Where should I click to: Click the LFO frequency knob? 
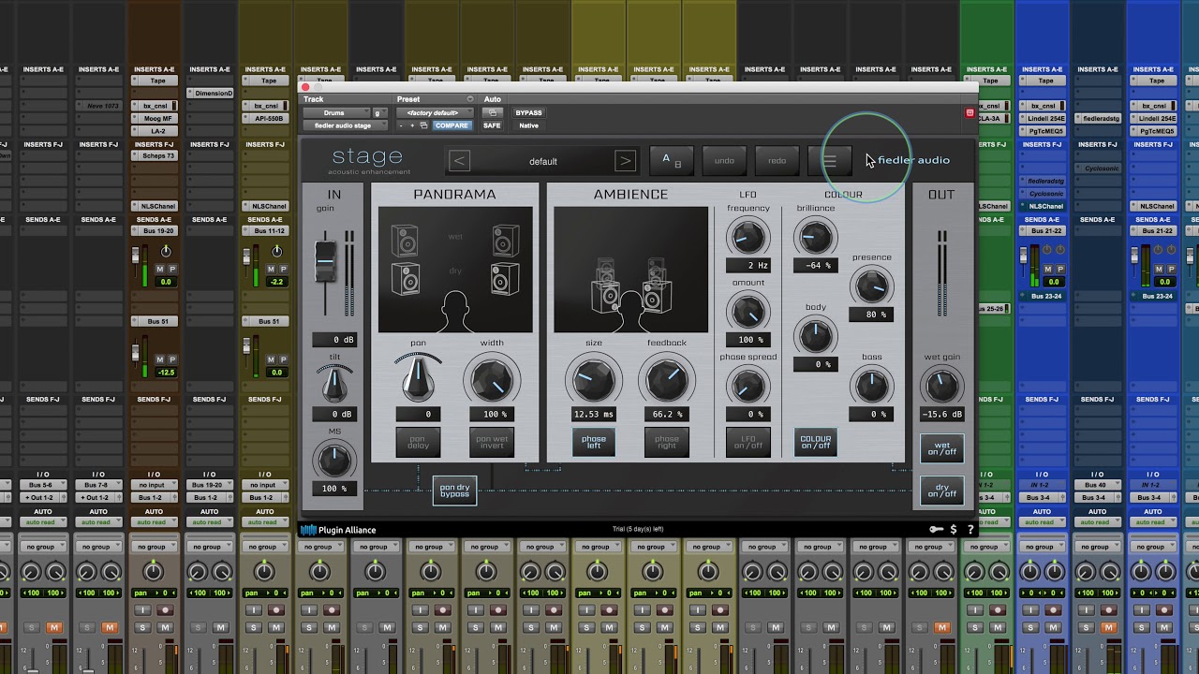click(748, 238)
